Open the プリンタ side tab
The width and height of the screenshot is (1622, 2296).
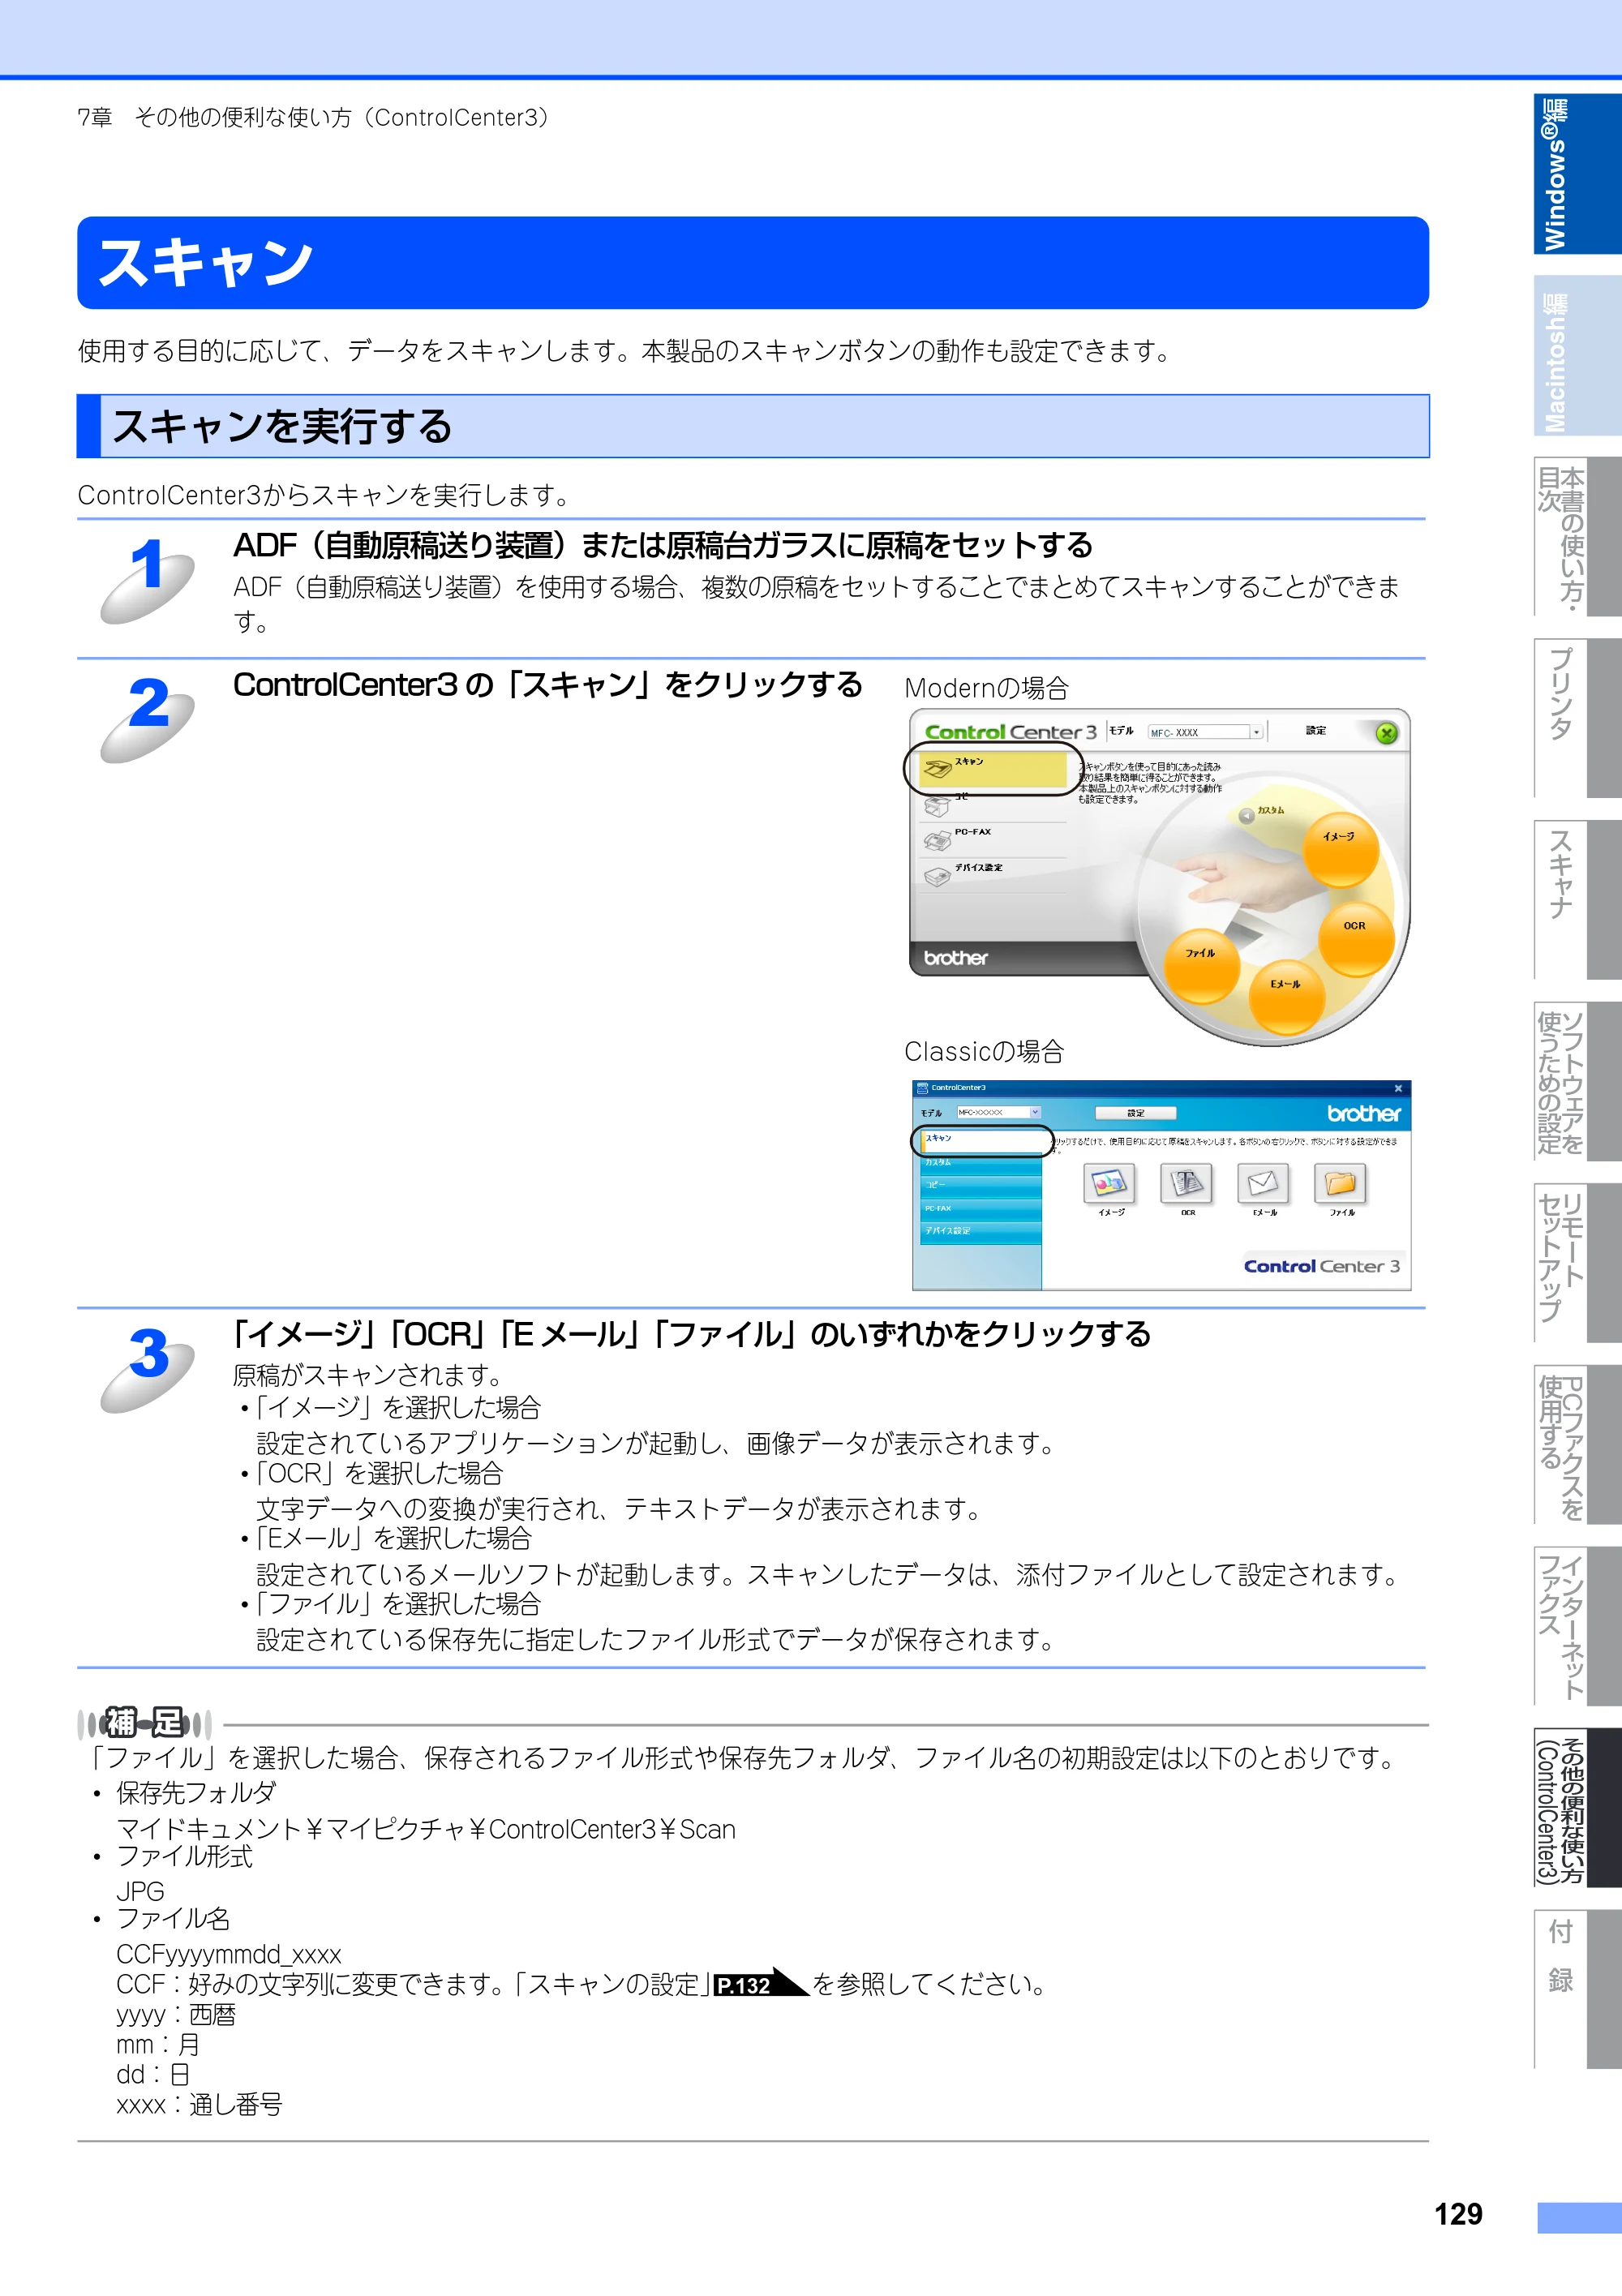[1577, 718]
